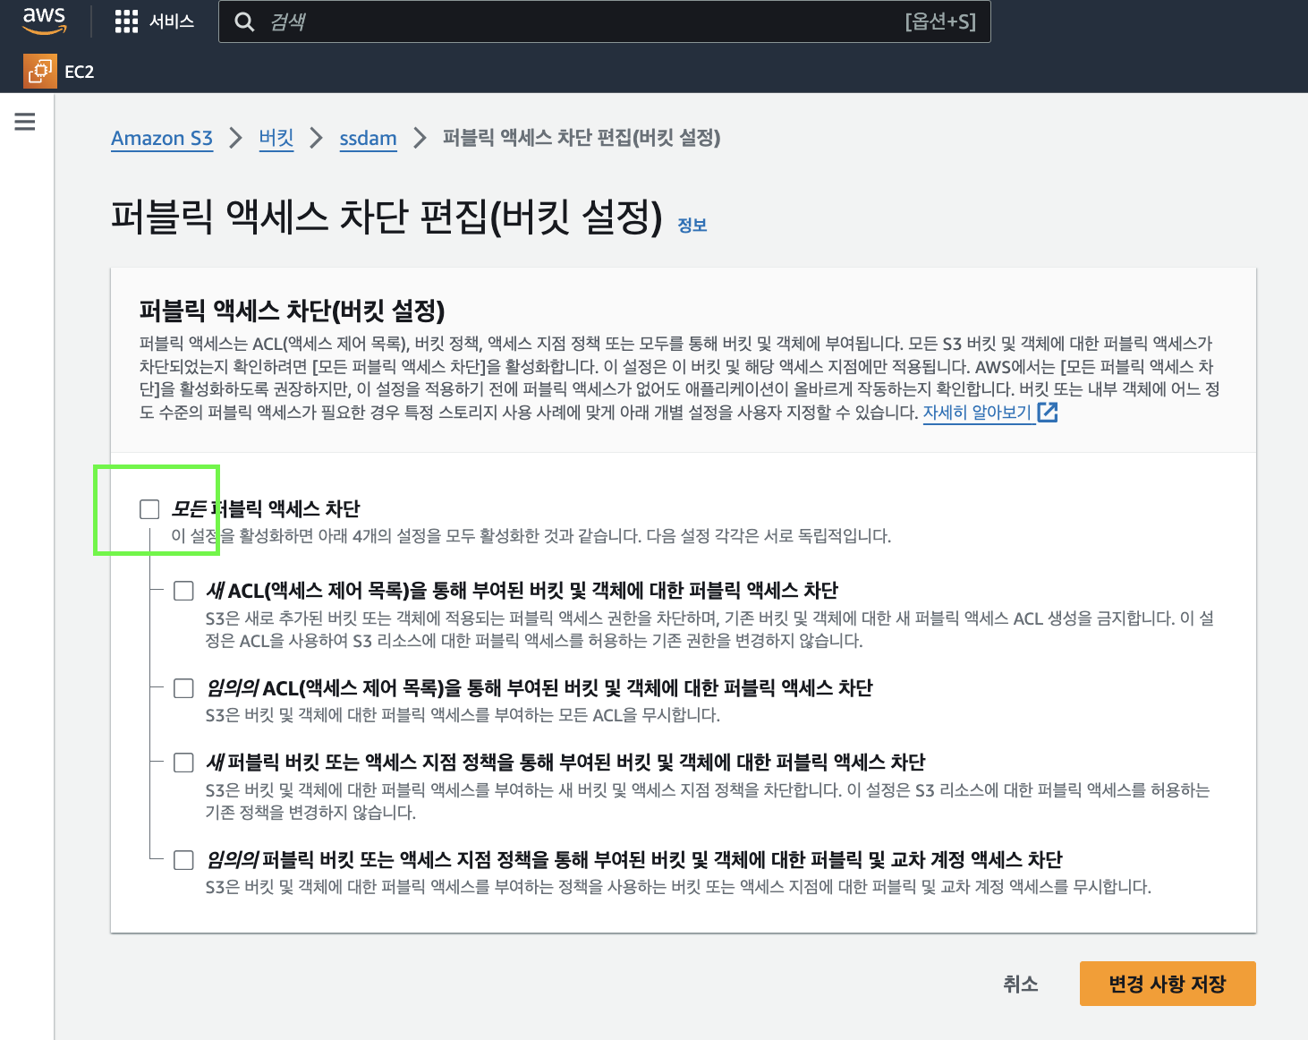This screenshot has width=1308, height=1040.
Task: Click the 퍼블릭 액세스 차단 편집(버킷 설정) breadcrumb text
Action: [582, 138]
